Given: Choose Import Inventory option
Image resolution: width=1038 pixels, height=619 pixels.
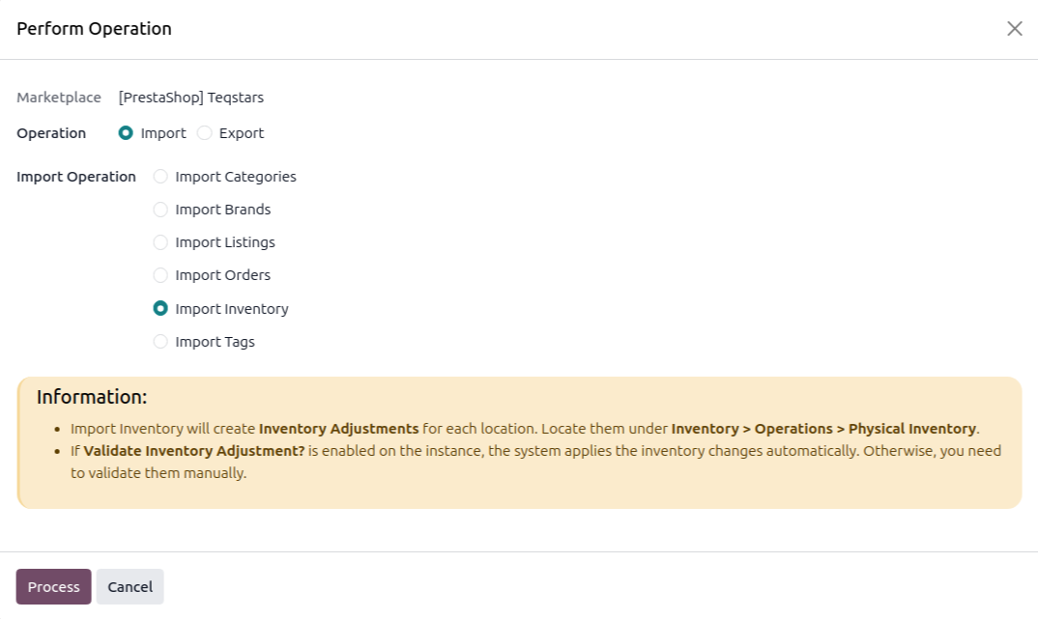Looking at the screenshot, I should [x=160, y=308].
